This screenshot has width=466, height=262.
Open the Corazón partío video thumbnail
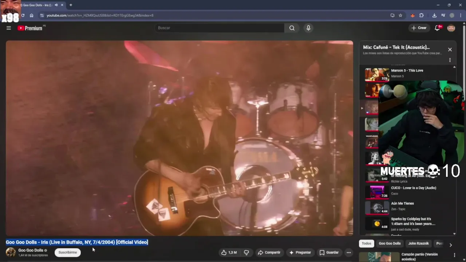(x=379, y=257)
